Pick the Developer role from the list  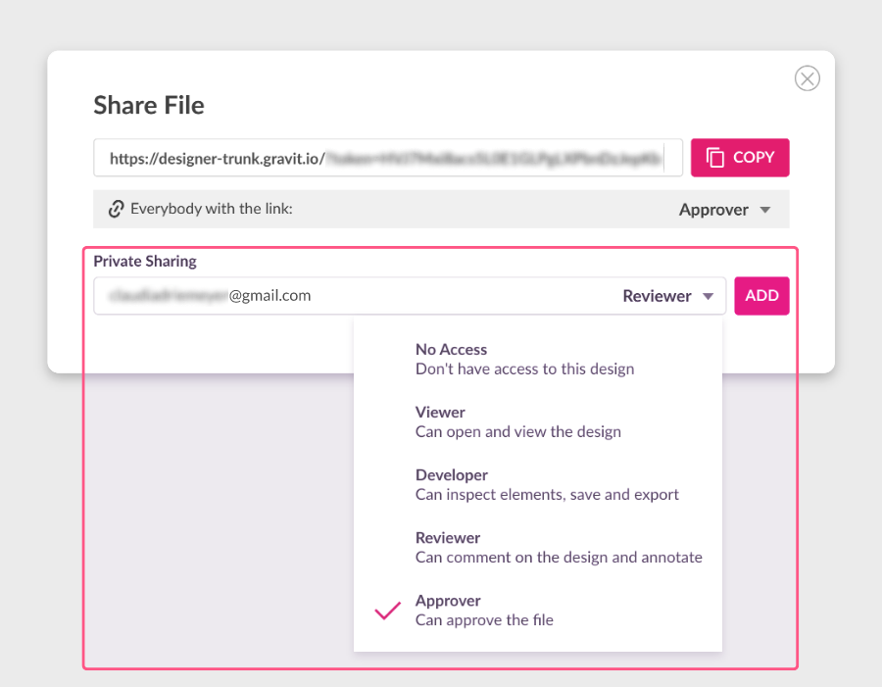coord(546,484)
